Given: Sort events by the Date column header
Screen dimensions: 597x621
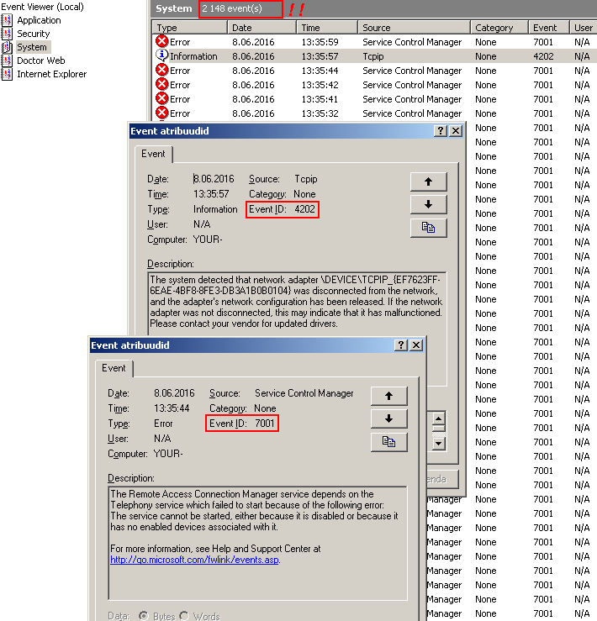Looking at the screenshot, I should click(262, 28).
